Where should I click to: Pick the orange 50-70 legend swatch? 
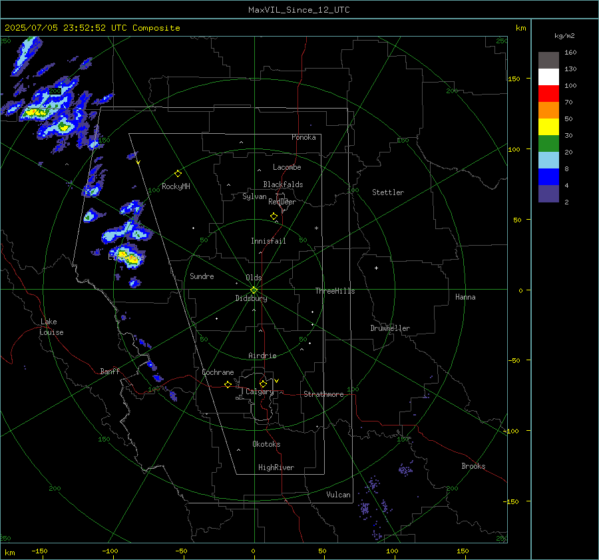click(x=548, y=111)
